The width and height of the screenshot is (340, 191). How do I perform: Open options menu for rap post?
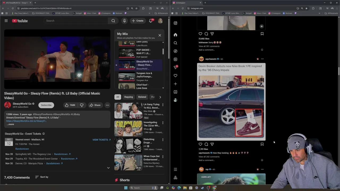[x=262, y=169]
